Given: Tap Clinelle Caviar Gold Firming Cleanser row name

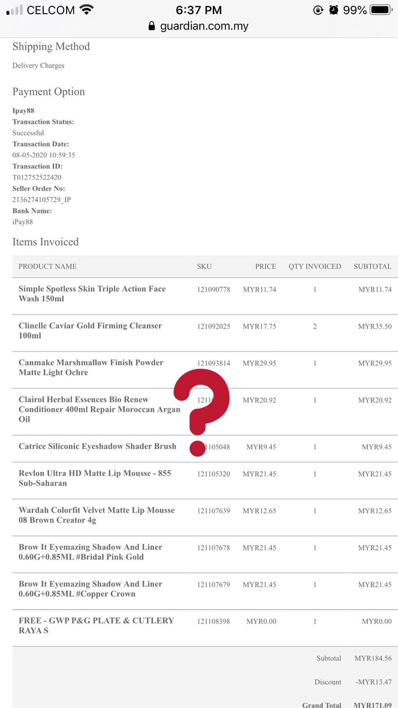Looking at the screenshot, I should coord(90,330).
